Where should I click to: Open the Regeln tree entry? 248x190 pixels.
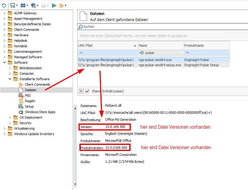pyautogui.click(x=30, y=101)
